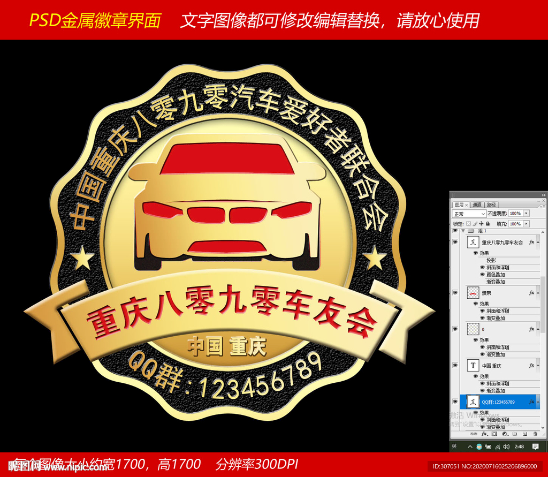Click the 英 input method indicator in taskbar
The height and width of the screenshot is (477, 548).
(x=454, y=446)
